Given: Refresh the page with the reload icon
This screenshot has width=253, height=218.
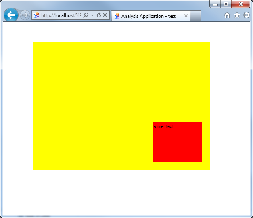Looking at the screenshot, I should click(99, 15).
